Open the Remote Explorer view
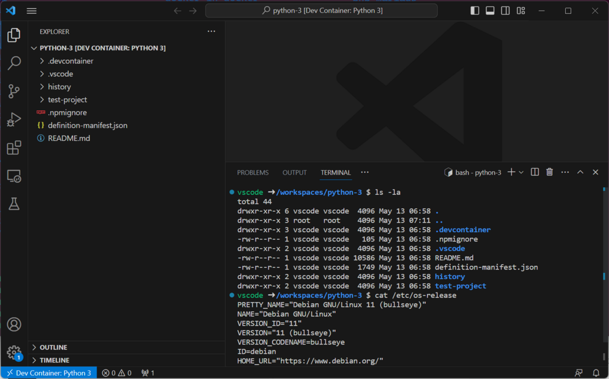Viewport: 609px width, 379px height. click(x=14, y=176)
